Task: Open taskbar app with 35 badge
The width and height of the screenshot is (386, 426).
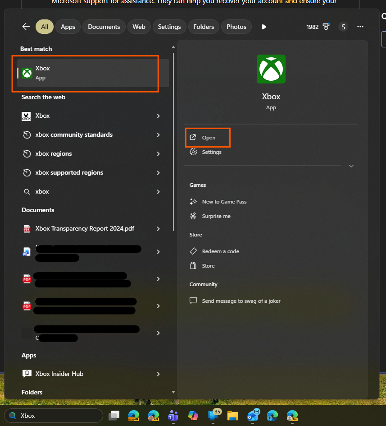Action: tap(213, 415)
